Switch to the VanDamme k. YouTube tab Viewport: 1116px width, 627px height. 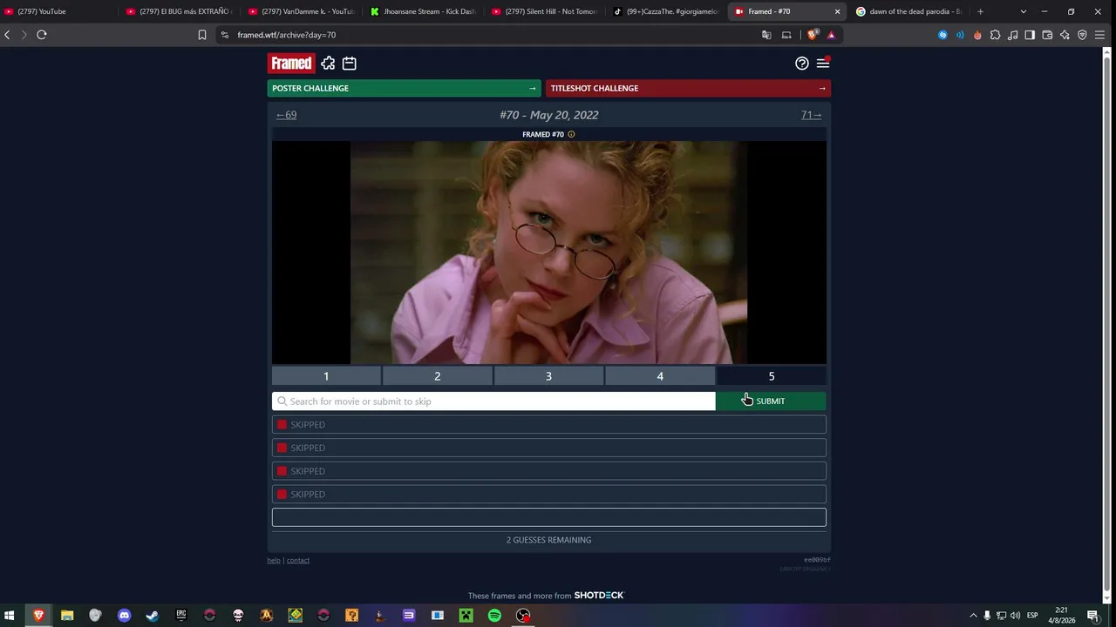301,11
